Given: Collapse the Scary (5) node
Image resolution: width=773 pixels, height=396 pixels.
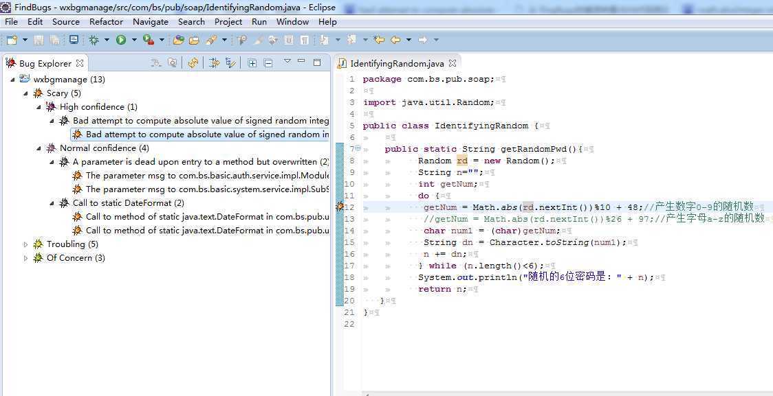Looking at the screenshot, I should 25,93.
